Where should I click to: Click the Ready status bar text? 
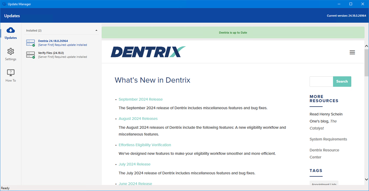5,188
